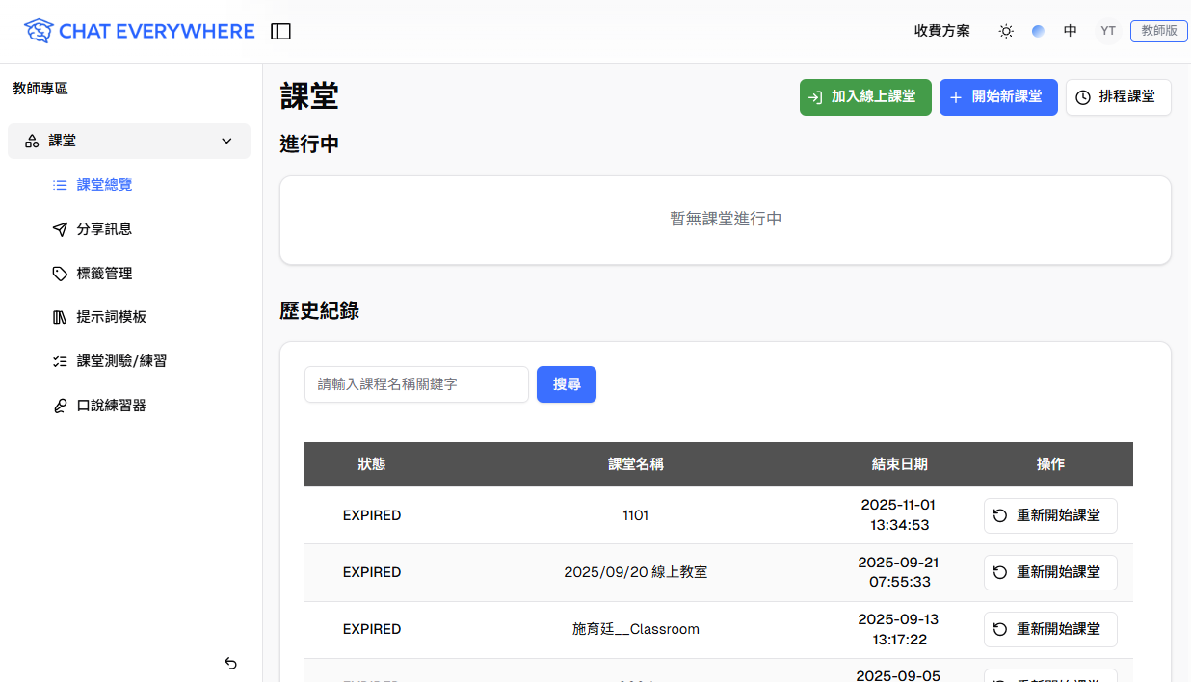1191x682 pixels.
Task: Click the 教師專區 sidebar heading
Action: 40,89
